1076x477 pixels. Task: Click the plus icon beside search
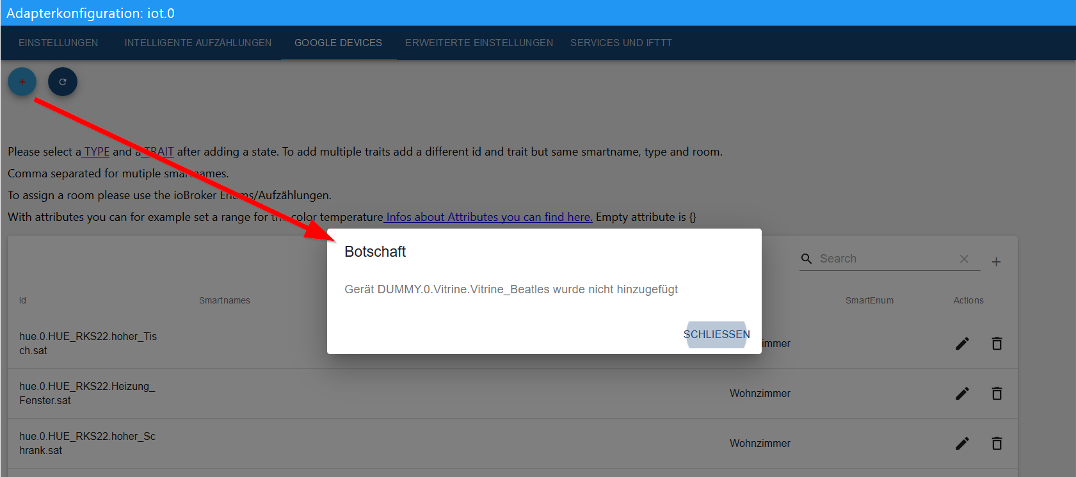996,262
